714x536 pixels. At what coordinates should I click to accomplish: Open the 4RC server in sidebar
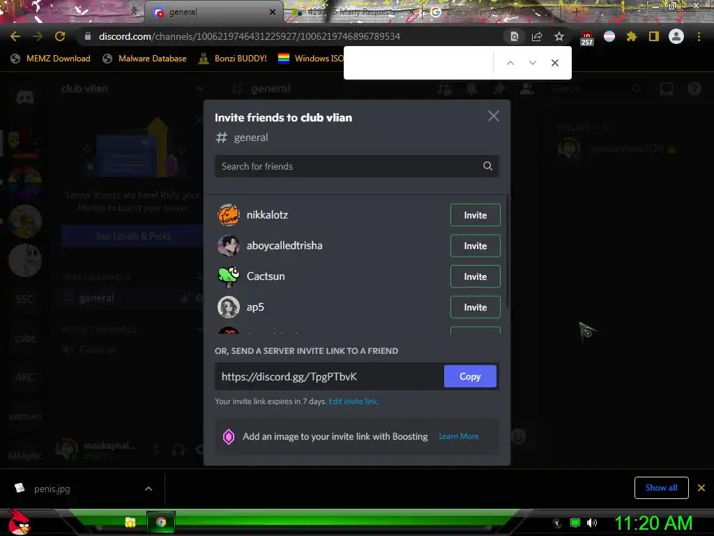pos(25,378)
